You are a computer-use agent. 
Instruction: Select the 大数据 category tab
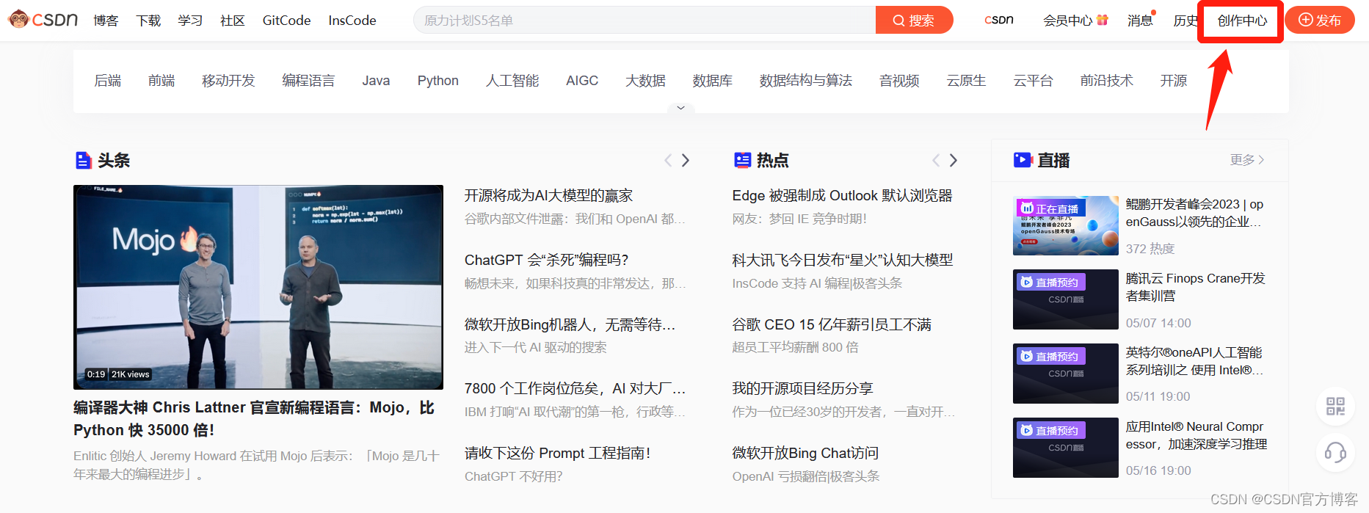645,81
